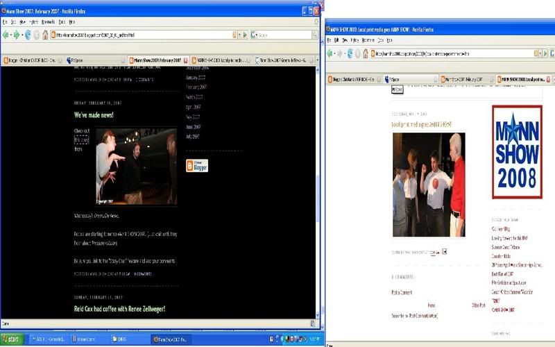Viewport: 555px width, 347px height.
Task: Switch to Blogger tab in left window
Action: click(x=33, y=60)
